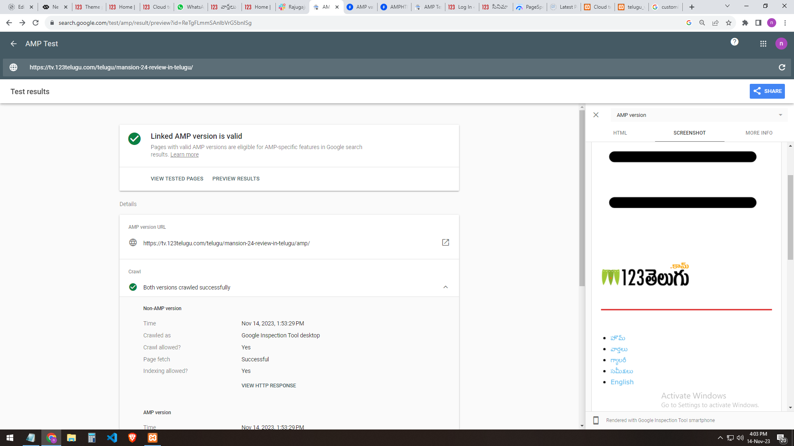Toggle the browser side panel icon
This screenshot has width=794, height=446.
click(758, 23)
